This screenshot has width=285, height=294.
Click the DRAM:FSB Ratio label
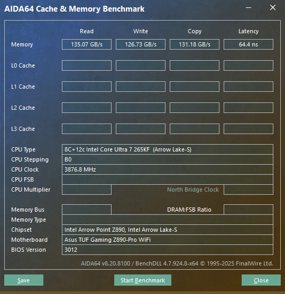click(189, 210)
